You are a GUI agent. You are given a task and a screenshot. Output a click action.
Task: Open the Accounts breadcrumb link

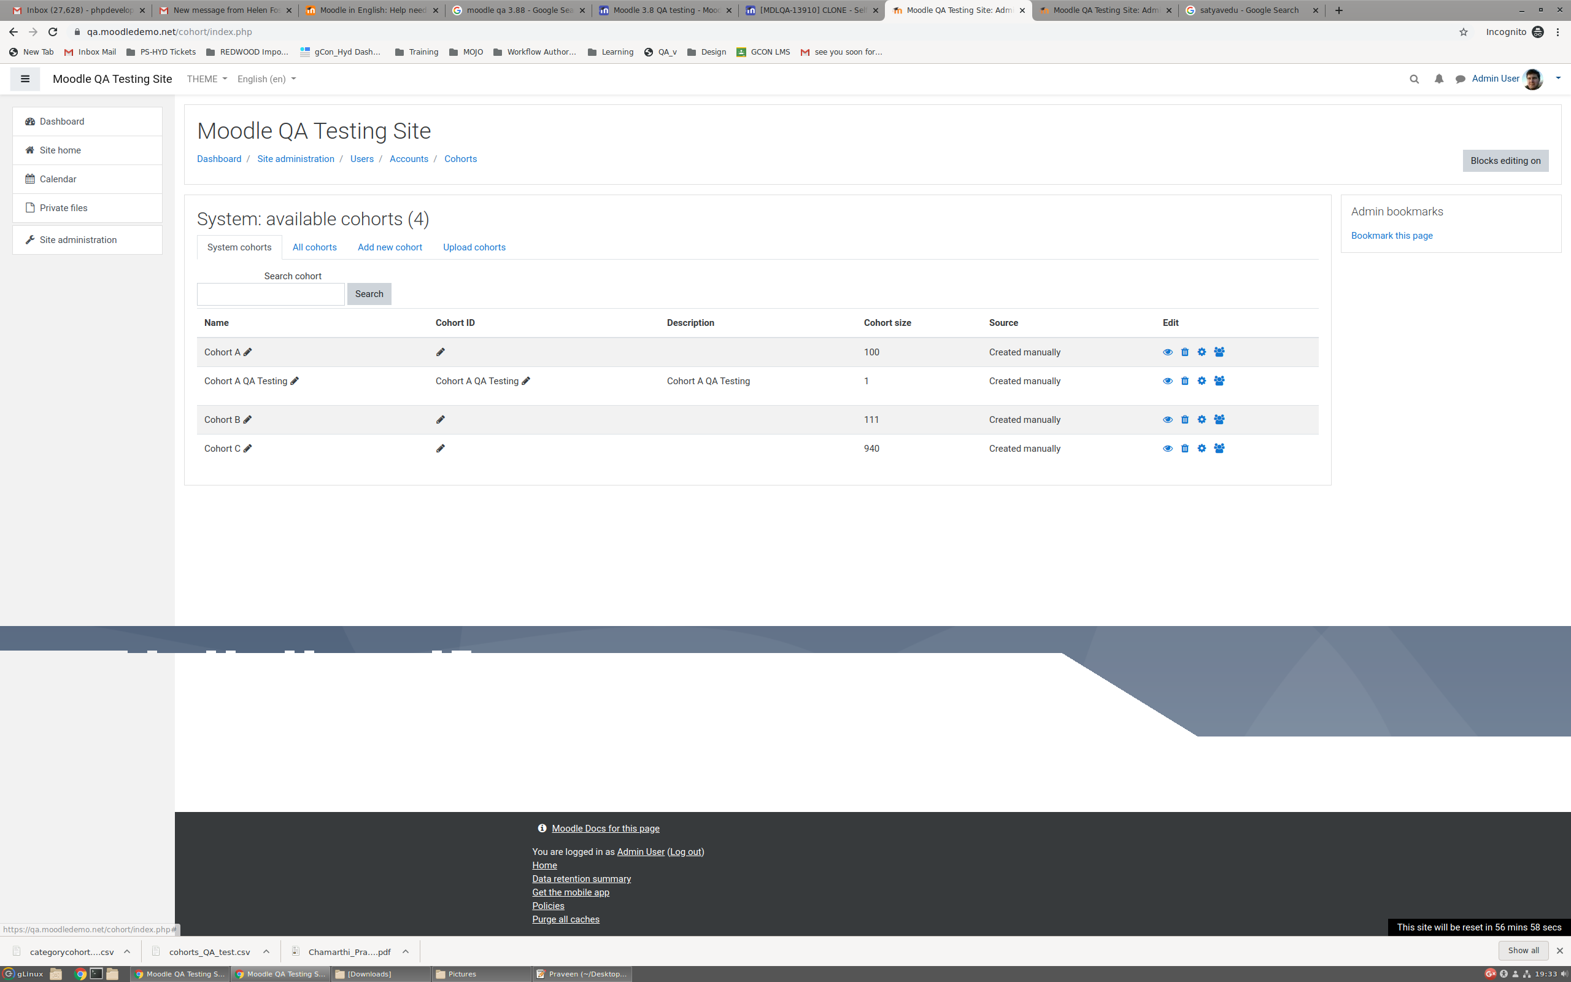408,159
